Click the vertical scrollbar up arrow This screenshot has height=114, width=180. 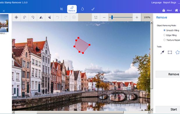click(151, 23)
